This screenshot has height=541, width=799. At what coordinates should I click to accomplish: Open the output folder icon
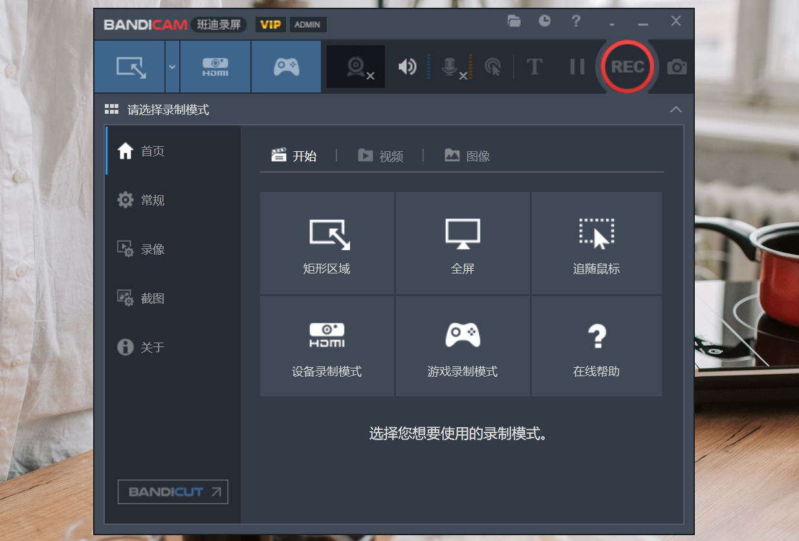coord(514,21)
